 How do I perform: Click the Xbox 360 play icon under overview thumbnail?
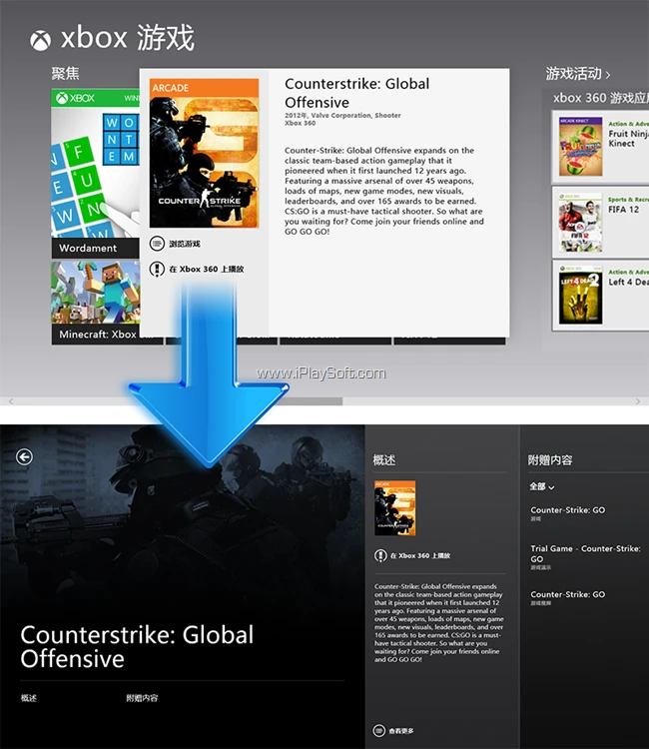coord(380,555)
